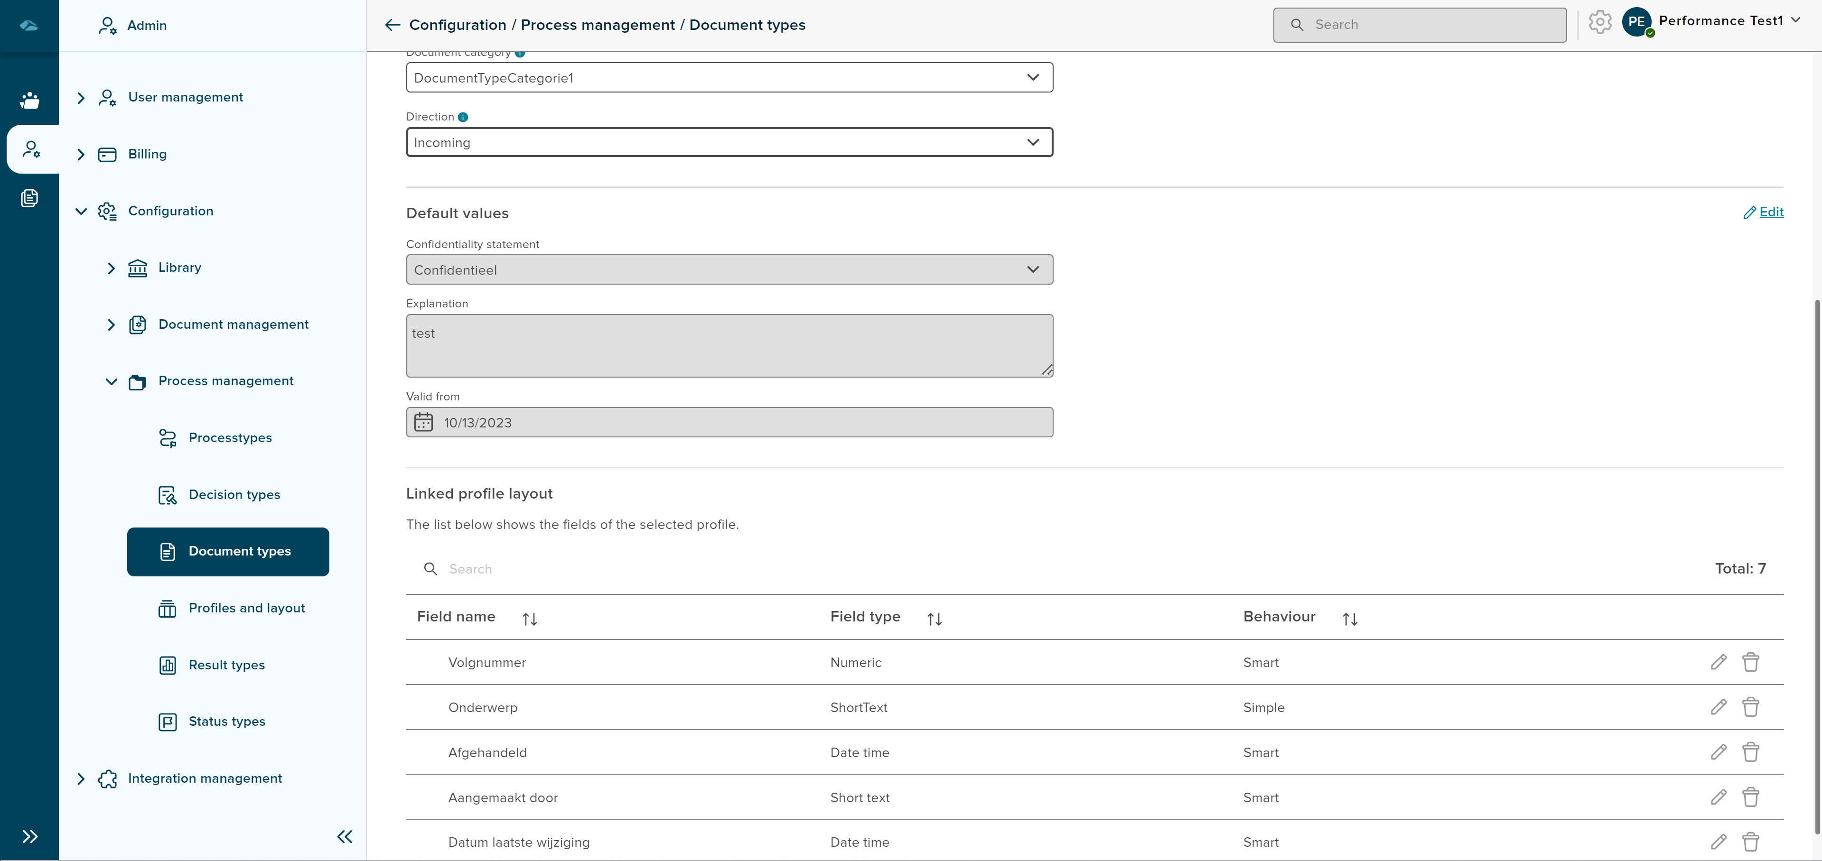The width and height of the screenshot is (1822, 861).
Task: Sort the table by Field type
Action: click(x=934, y=619)
